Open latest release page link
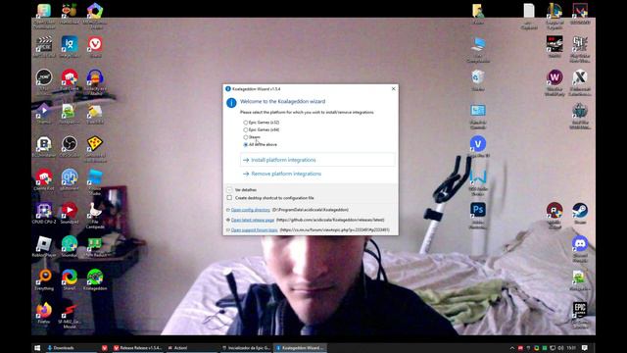The image size is (627, 353). (x=253, y=220)
